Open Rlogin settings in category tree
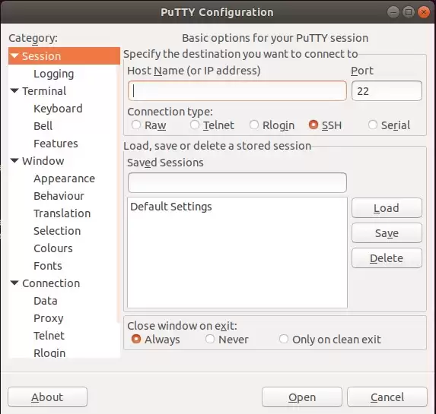This screenshot has width=436, height=414. [49, 353]
